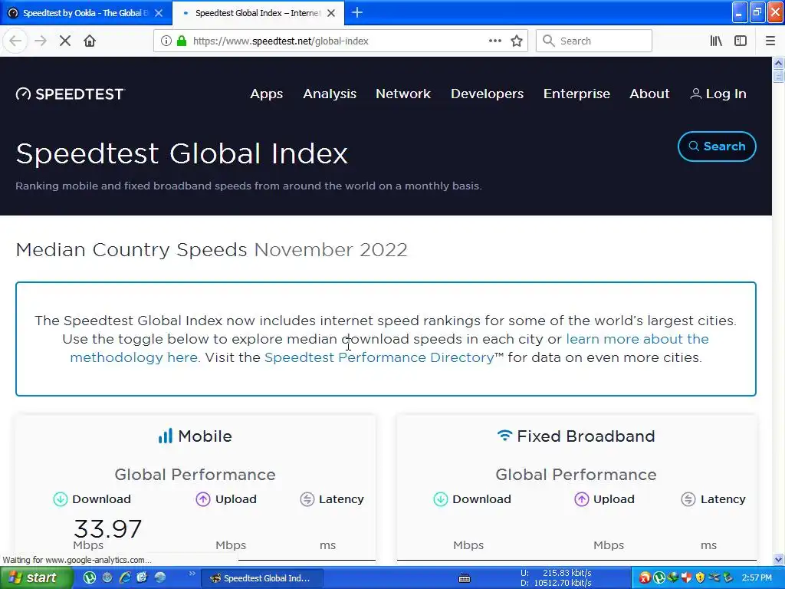The image size is (785, 589).
Task: Open page actions three-dot menu
Action: [494, 41]
